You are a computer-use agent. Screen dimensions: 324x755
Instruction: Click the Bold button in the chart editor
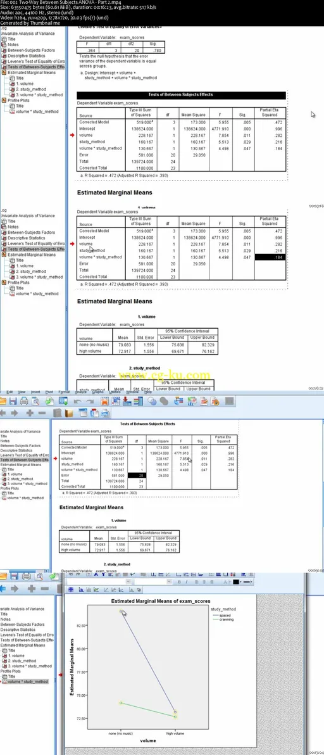[179, 582]
